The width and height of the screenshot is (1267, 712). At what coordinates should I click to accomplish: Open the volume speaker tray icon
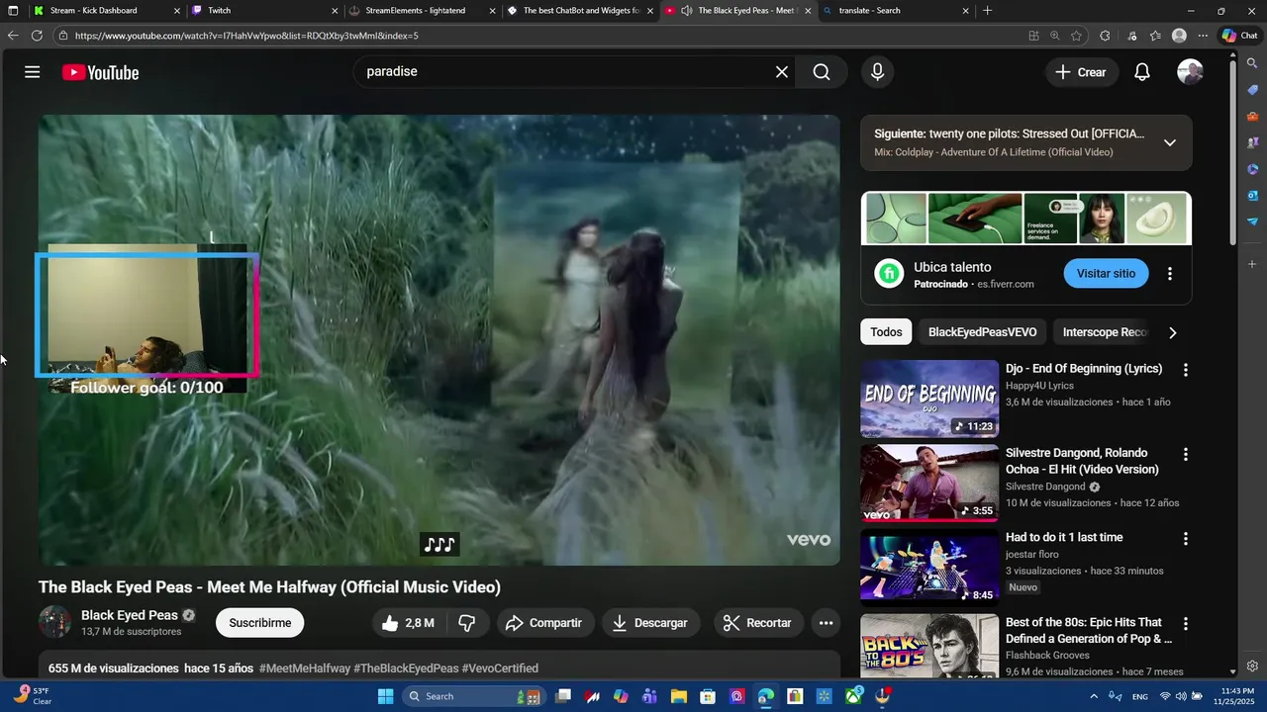(1181, 696)
